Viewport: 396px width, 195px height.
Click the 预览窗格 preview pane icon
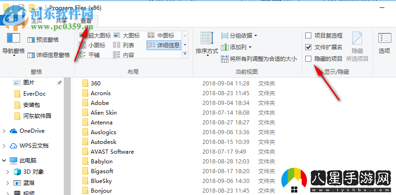click(31, 40)
